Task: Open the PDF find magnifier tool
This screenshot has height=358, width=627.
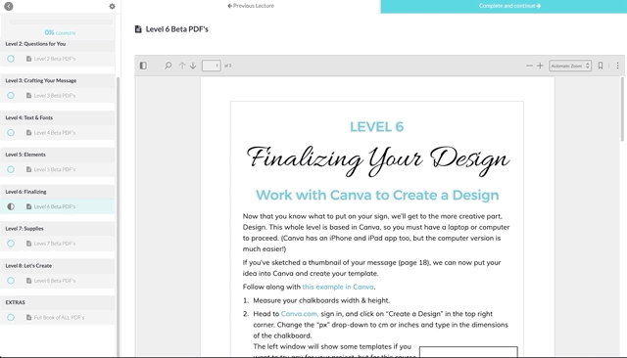Action: pyautogui.click(x=168, y=66)
